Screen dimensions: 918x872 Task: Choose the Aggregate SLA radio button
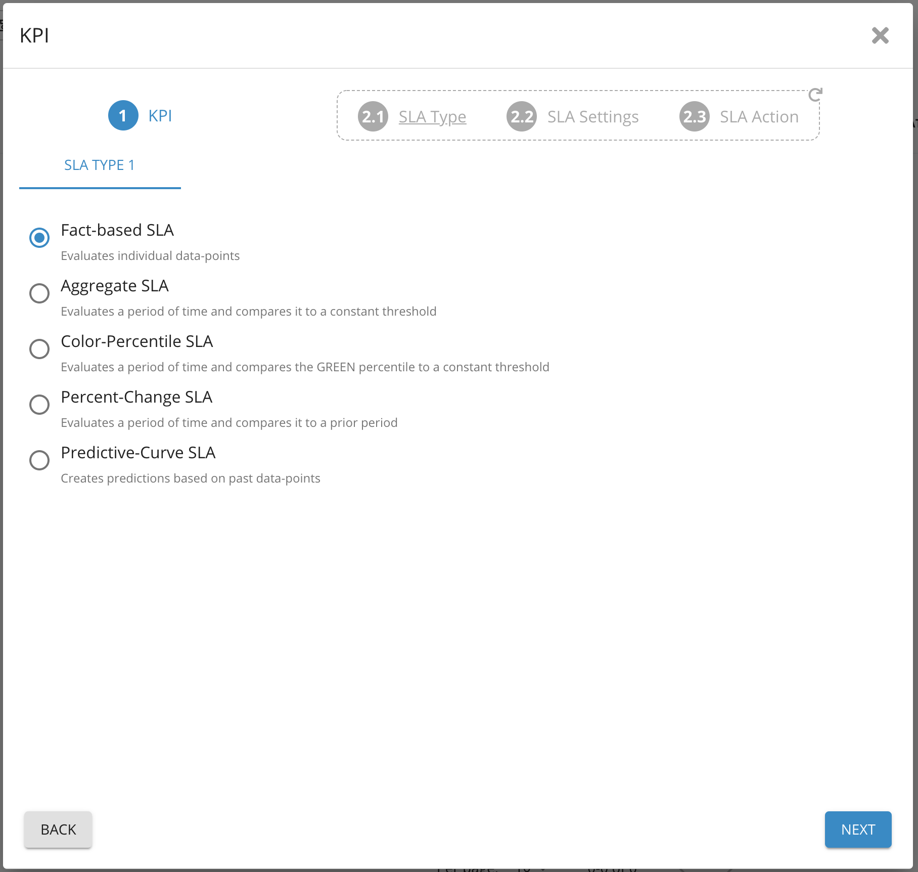pos(39,293)
